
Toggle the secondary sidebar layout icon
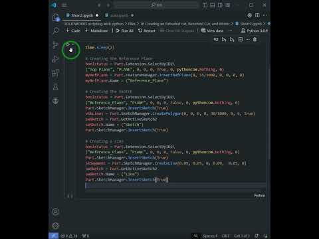tap(220, 5)
